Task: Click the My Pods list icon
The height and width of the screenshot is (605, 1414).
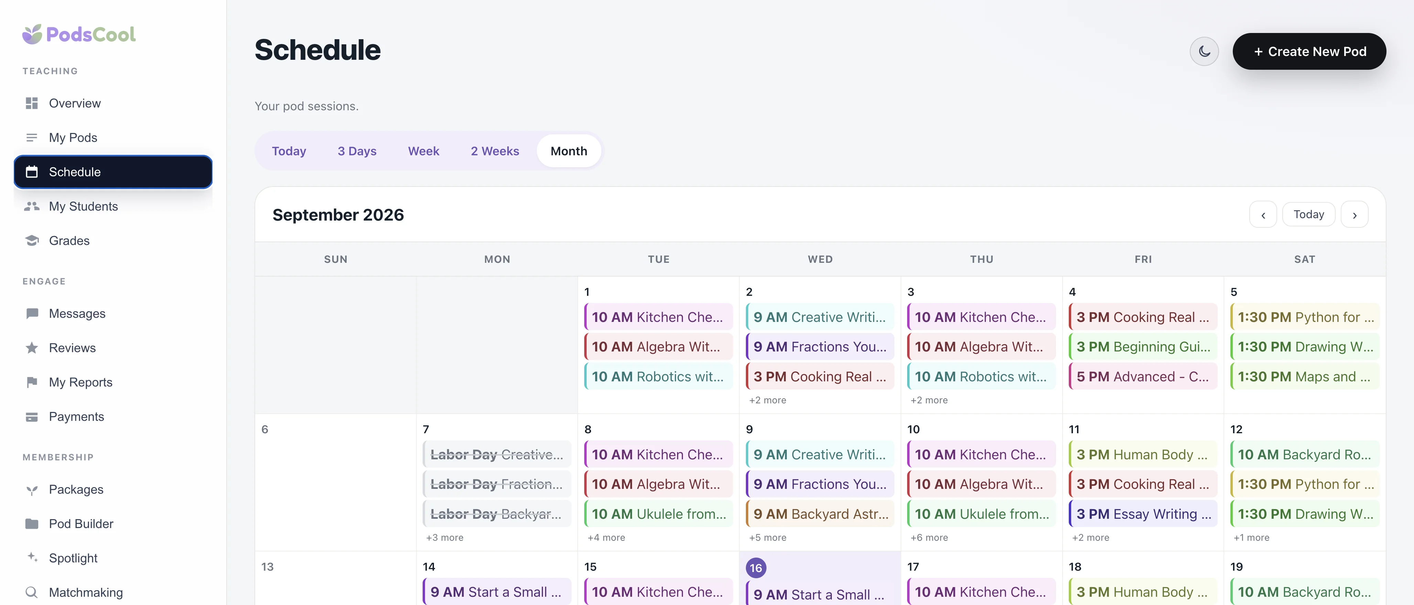Action: (32, 138)
